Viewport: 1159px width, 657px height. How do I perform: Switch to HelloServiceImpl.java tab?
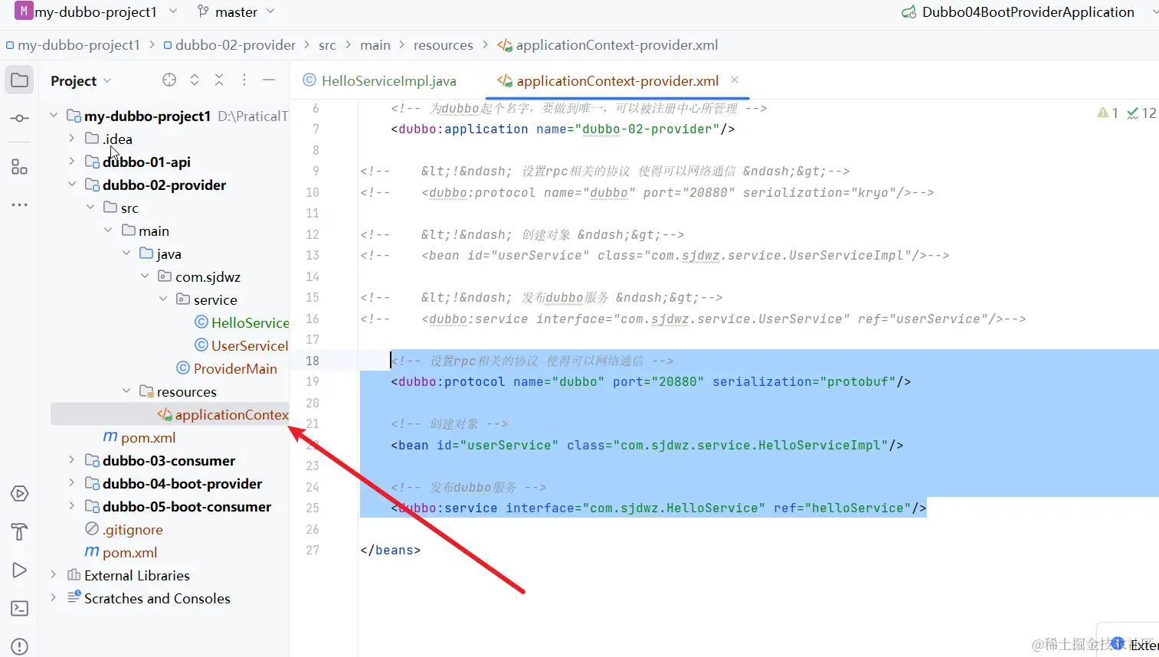[x=380, y=80]
